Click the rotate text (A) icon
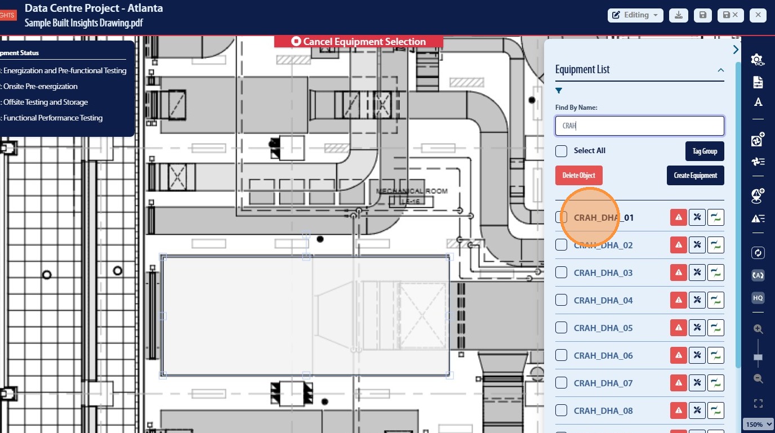Image resolution: width=775 pixels, height=433 pixels. coord(758,275)
